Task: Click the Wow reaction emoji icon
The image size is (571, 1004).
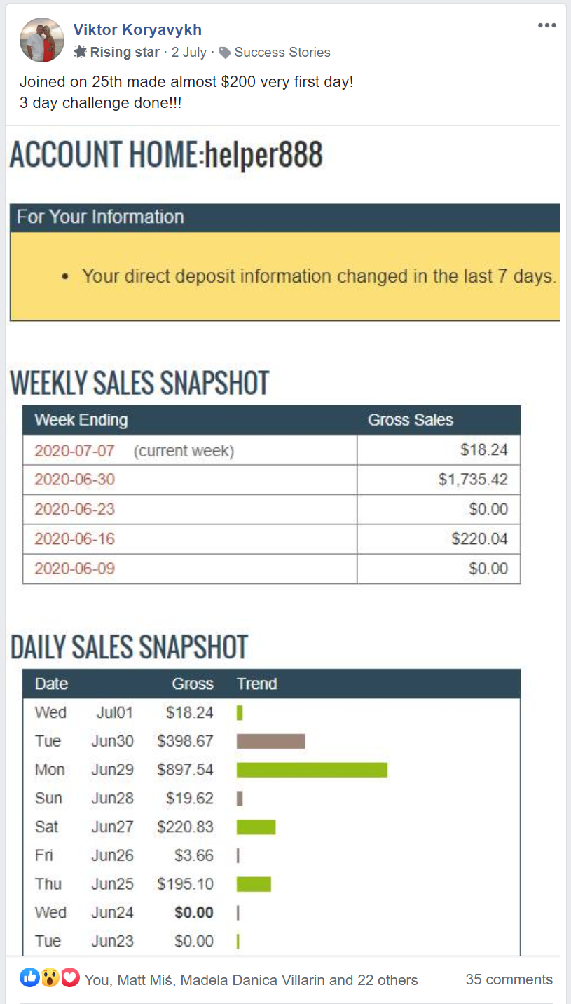Action: click(x=50, y=977)
